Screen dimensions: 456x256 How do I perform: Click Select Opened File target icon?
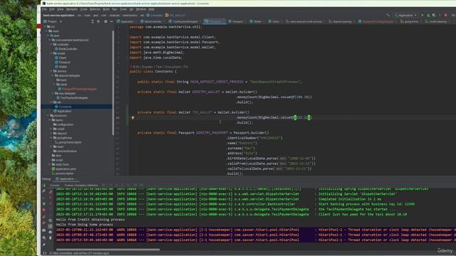coord(98,21)
